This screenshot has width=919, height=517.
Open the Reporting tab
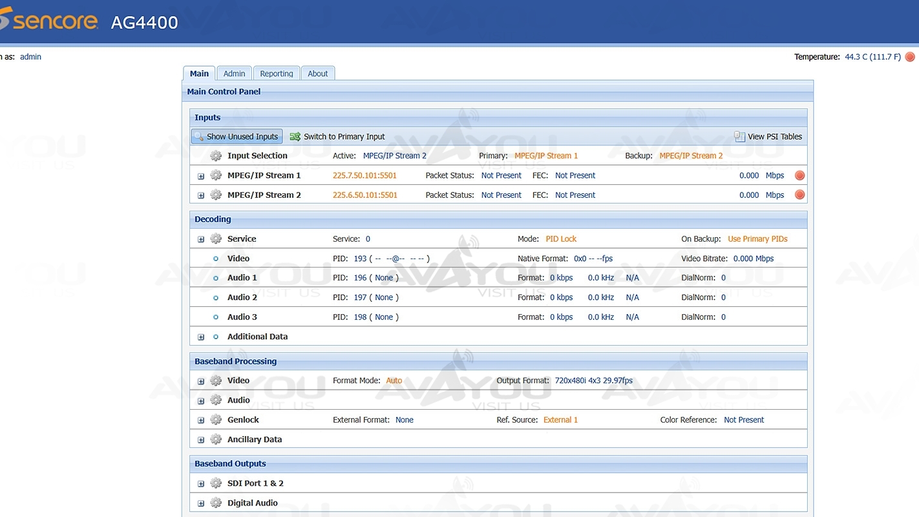tap(277, 74)
